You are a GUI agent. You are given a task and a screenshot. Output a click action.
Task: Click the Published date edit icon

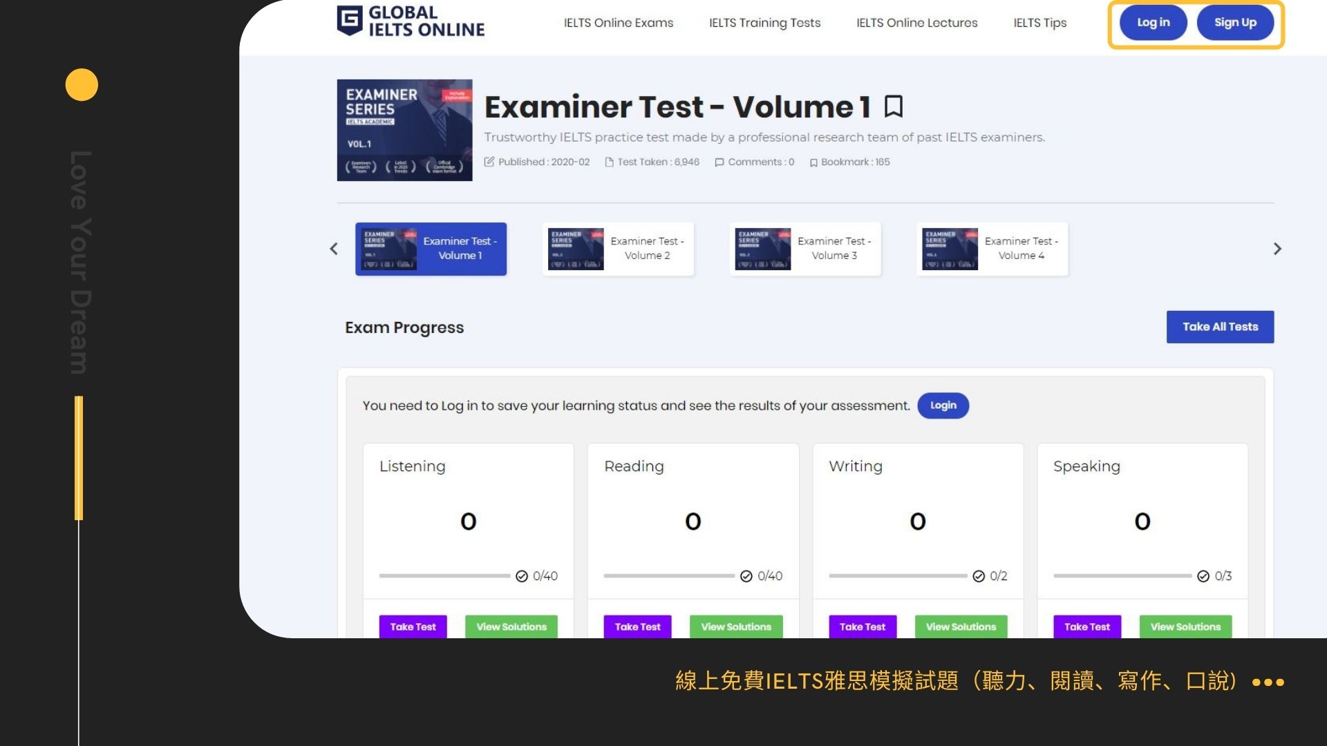pyautogui.click(x=489, y=162)
